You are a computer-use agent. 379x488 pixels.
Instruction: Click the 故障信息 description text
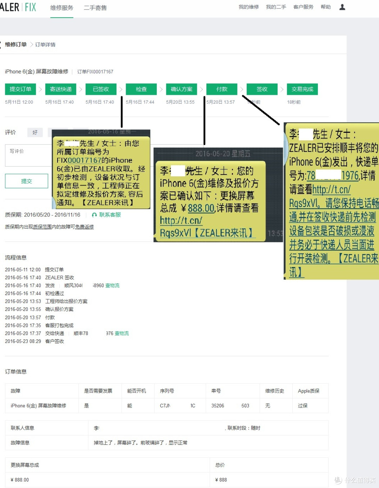tap(140, 443)
